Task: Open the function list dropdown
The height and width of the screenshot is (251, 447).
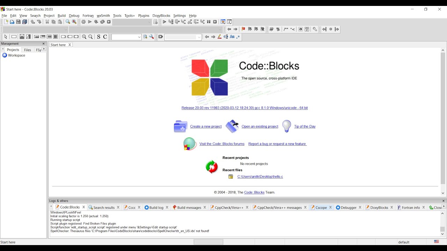Action: 146,30
